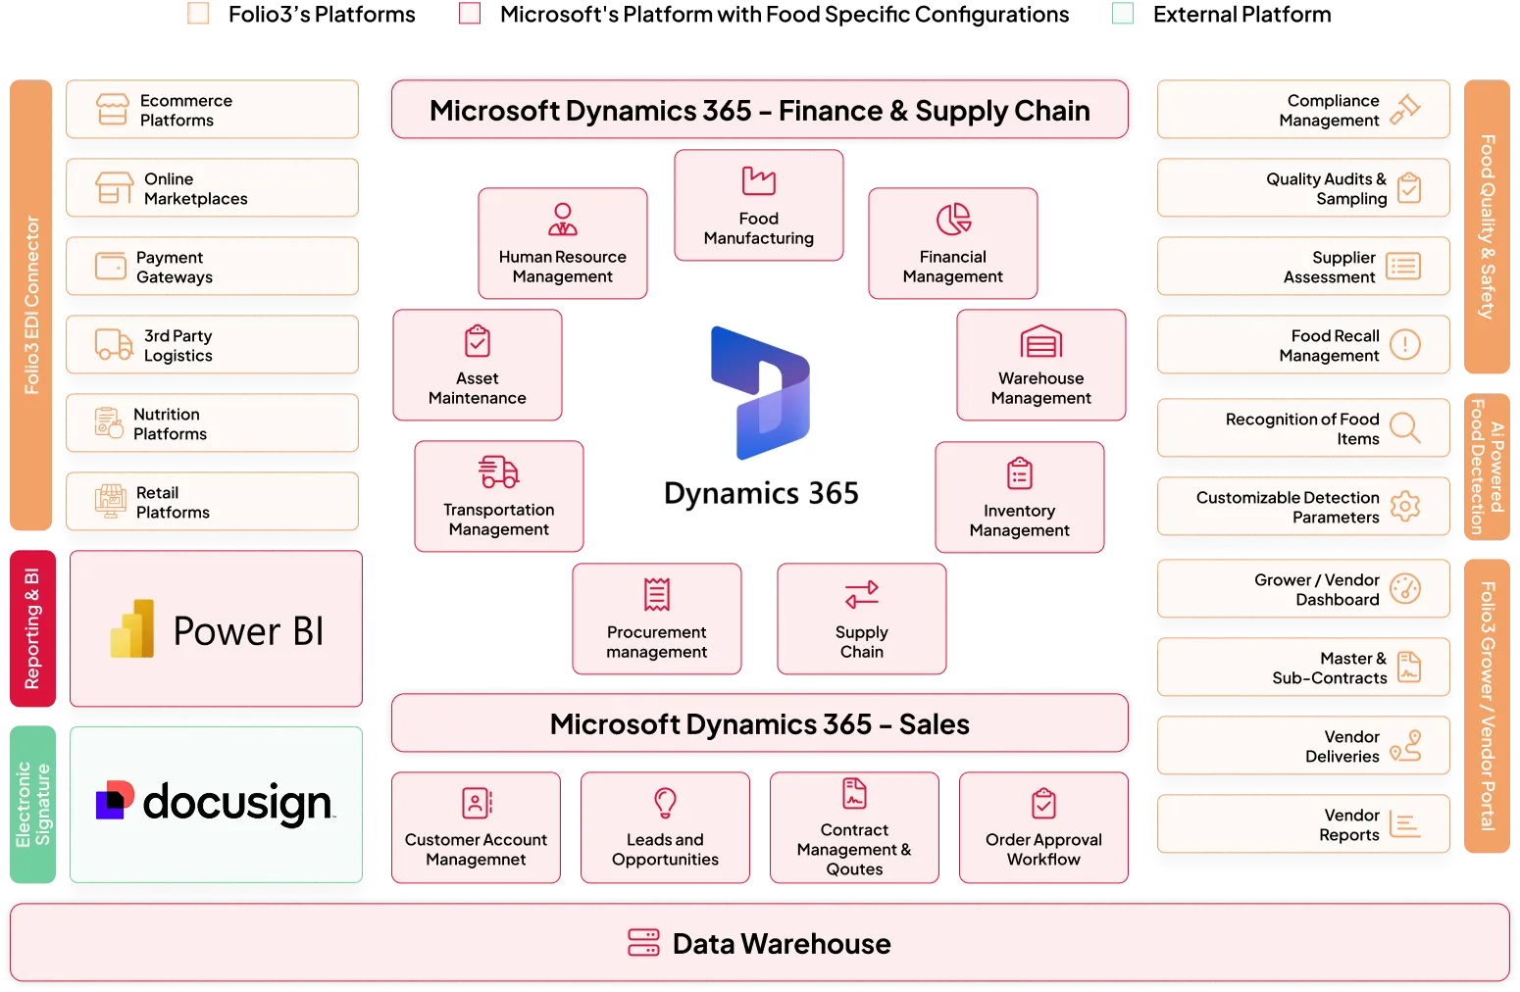
Task: Click the Microsoft Dynamics 365 – Sales header
Action: (760, 723)
